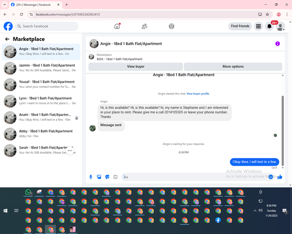Image resolution: width=292 pixels, height=234 pixels.
Task: Select the Abby conversation
Action: (41, 134)
